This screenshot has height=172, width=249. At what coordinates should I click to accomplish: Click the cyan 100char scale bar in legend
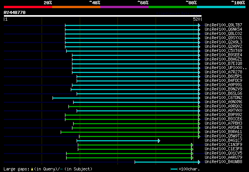point(174,169)
